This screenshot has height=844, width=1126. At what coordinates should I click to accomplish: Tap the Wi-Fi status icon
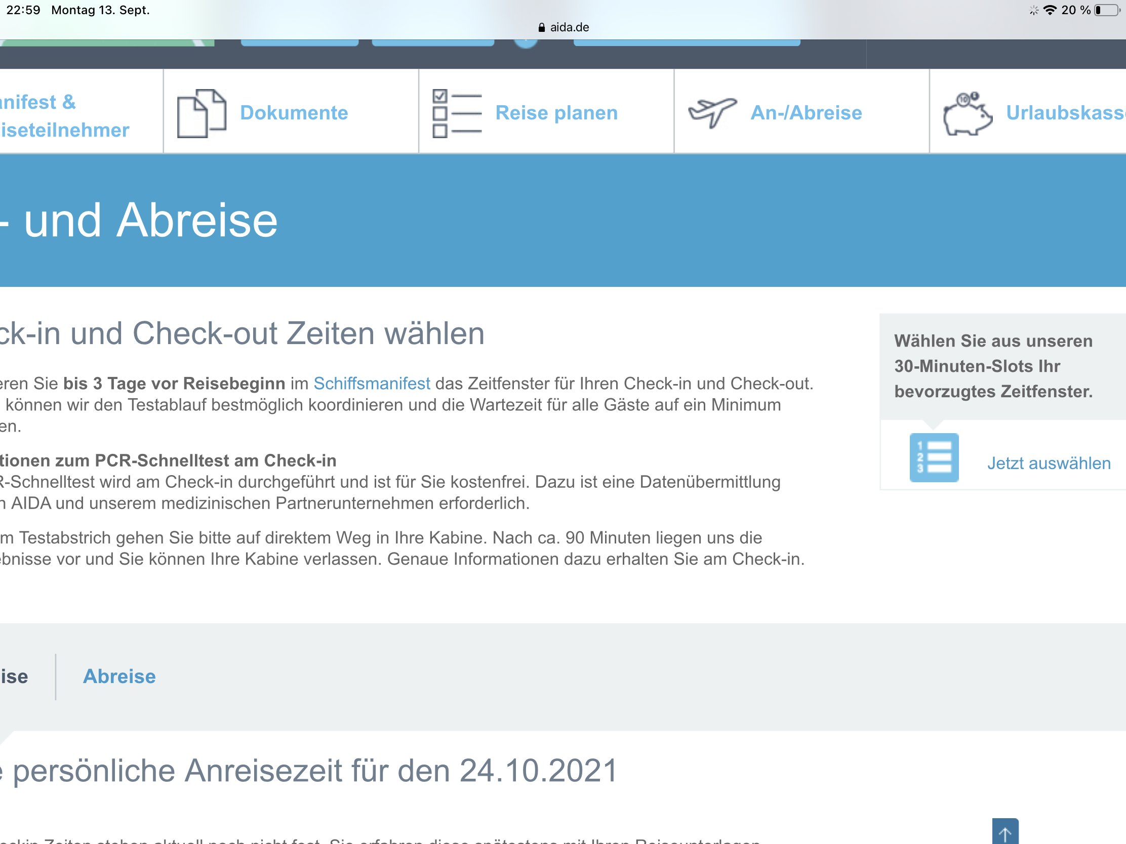click(x=1050, y=10)
